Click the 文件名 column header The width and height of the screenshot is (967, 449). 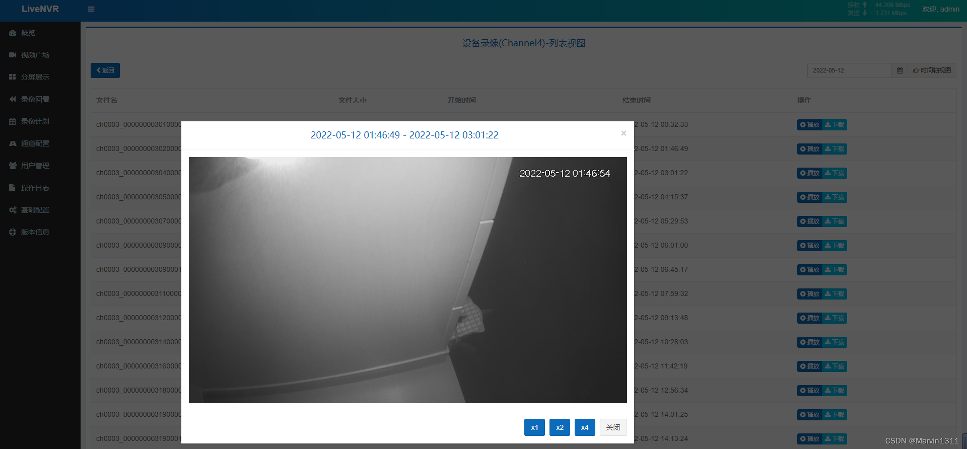point(107,100)
